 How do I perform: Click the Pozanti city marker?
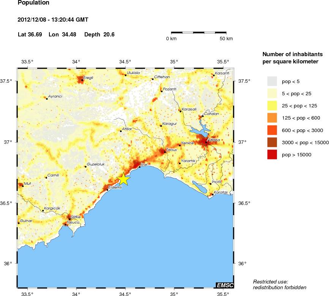161,91
